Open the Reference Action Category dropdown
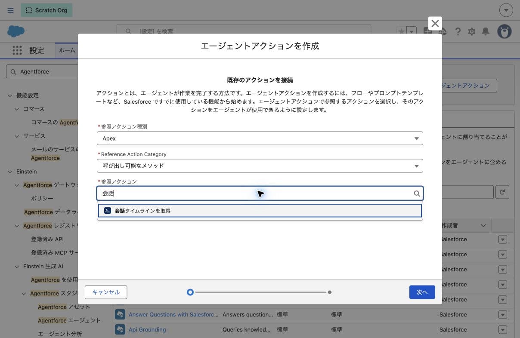The width and height of the screenshot is (520, 338). (x=260, y=166)
